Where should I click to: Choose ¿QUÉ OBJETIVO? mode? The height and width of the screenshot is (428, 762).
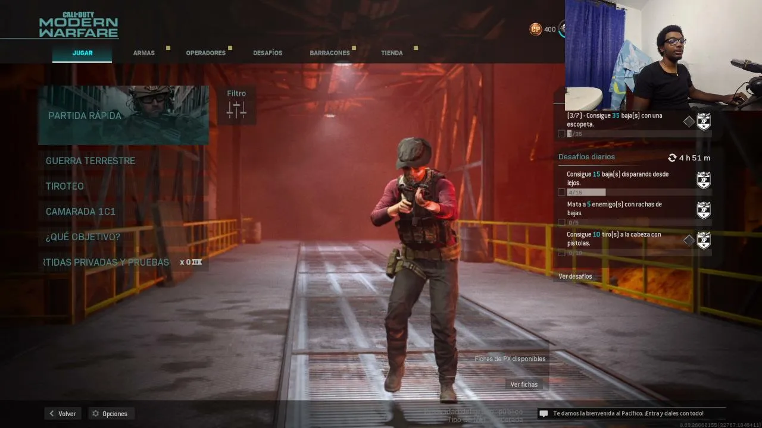(x=124, y=237)
